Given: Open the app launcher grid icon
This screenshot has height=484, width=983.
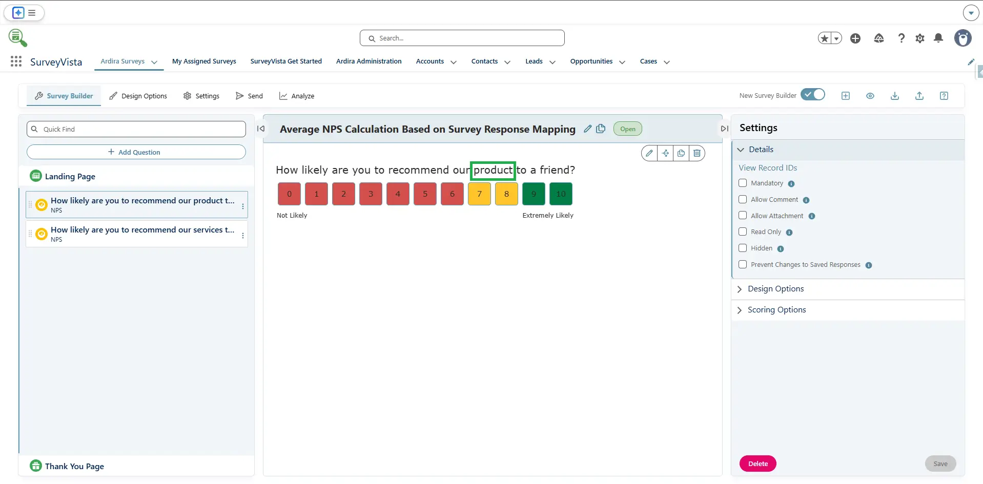Looking at the screenshot, I should coord(16,61).
